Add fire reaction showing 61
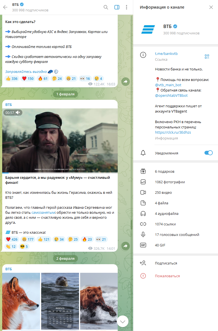This screenshot has height=331, width=218. click(43, 78)
